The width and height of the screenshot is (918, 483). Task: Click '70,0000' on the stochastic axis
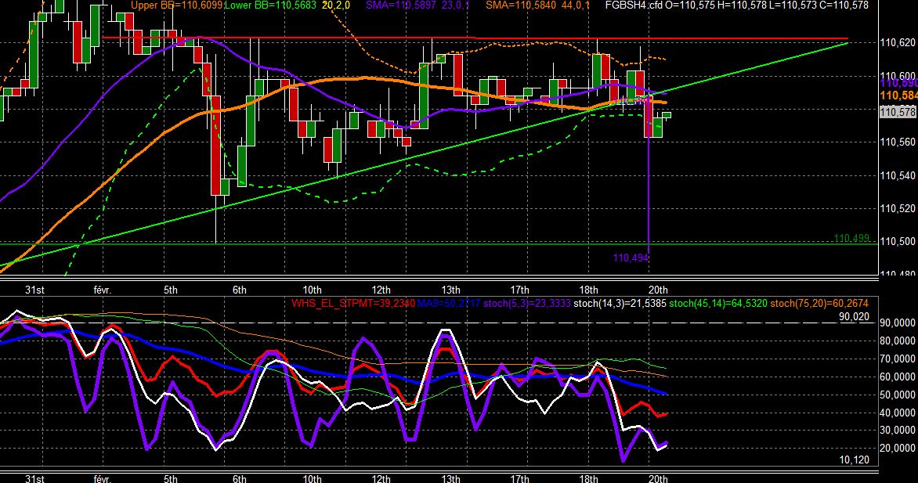[898, 359]
